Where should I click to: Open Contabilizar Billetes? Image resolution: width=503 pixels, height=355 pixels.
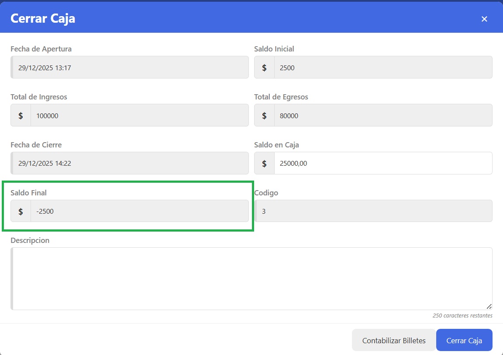[394, 340]
